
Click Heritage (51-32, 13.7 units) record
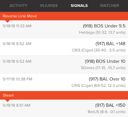tap(102, 32)
